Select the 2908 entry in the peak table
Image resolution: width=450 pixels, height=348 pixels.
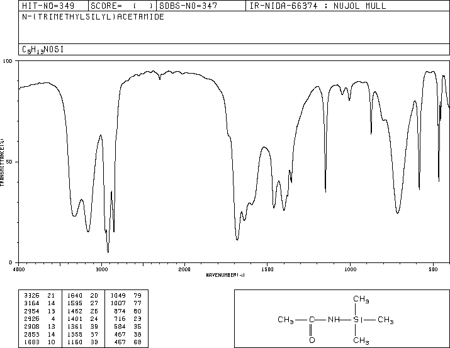pos(31,327)
